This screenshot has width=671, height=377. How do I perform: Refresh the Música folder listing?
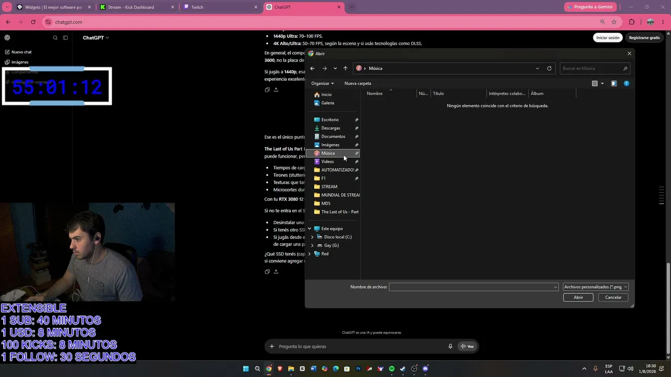click(x=549, y=69)
